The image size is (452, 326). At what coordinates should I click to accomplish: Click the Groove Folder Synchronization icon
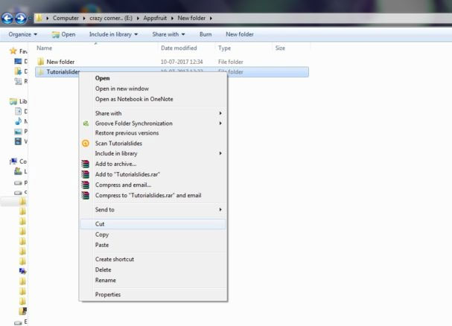[86, 124]
